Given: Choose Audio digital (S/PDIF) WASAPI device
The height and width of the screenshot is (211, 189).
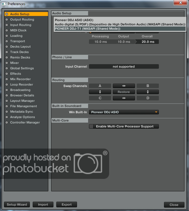Looking at the screenshot, I should (120, 24).
